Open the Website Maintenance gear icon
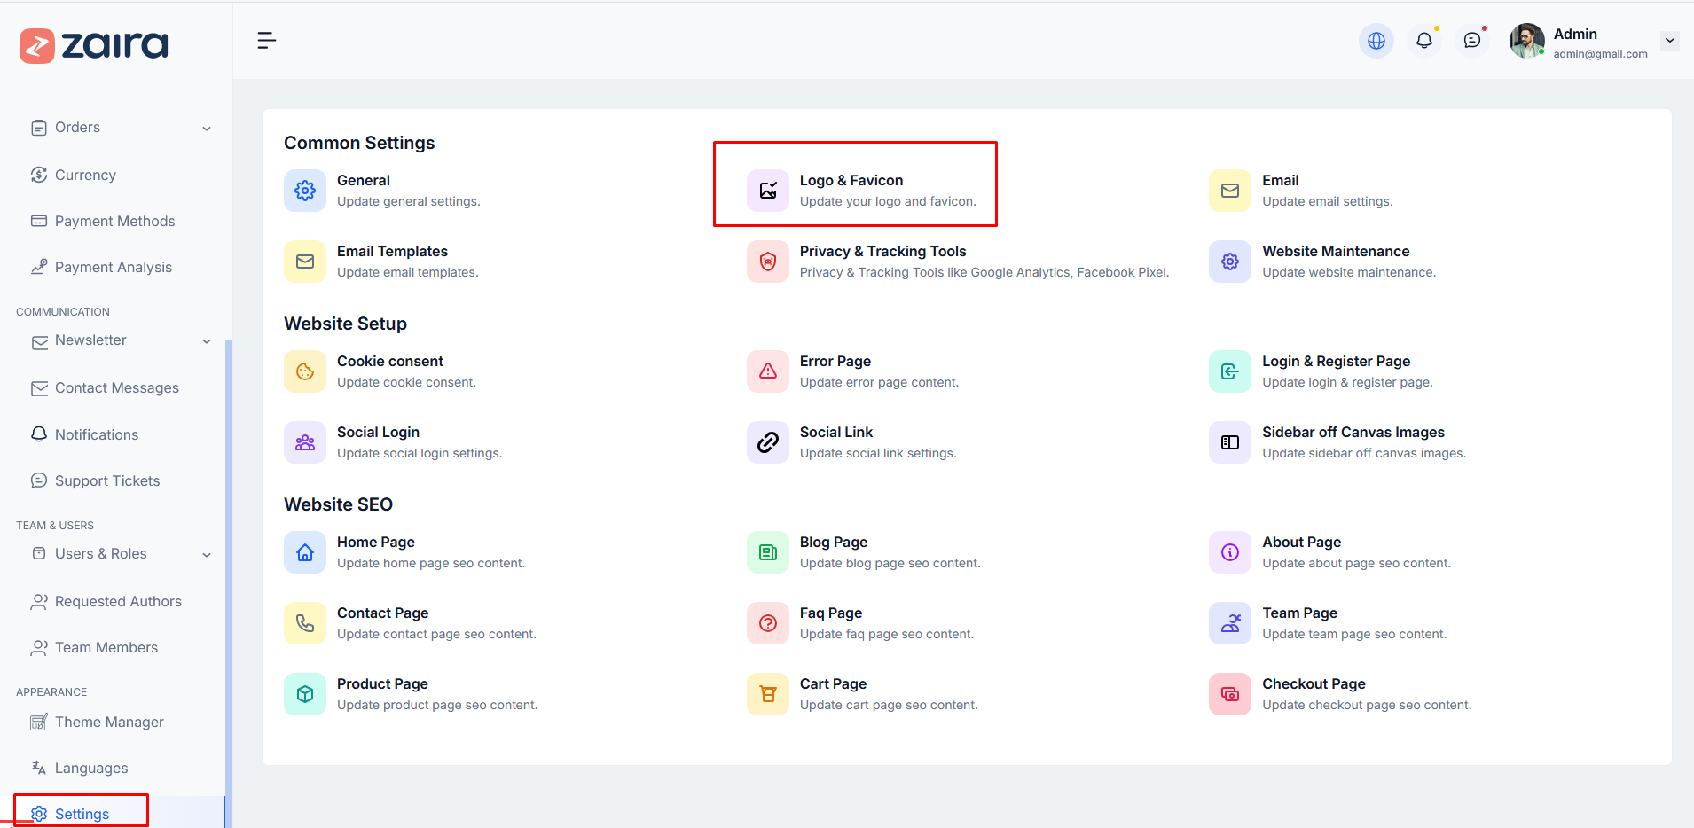 click(x=1229, y=261)
